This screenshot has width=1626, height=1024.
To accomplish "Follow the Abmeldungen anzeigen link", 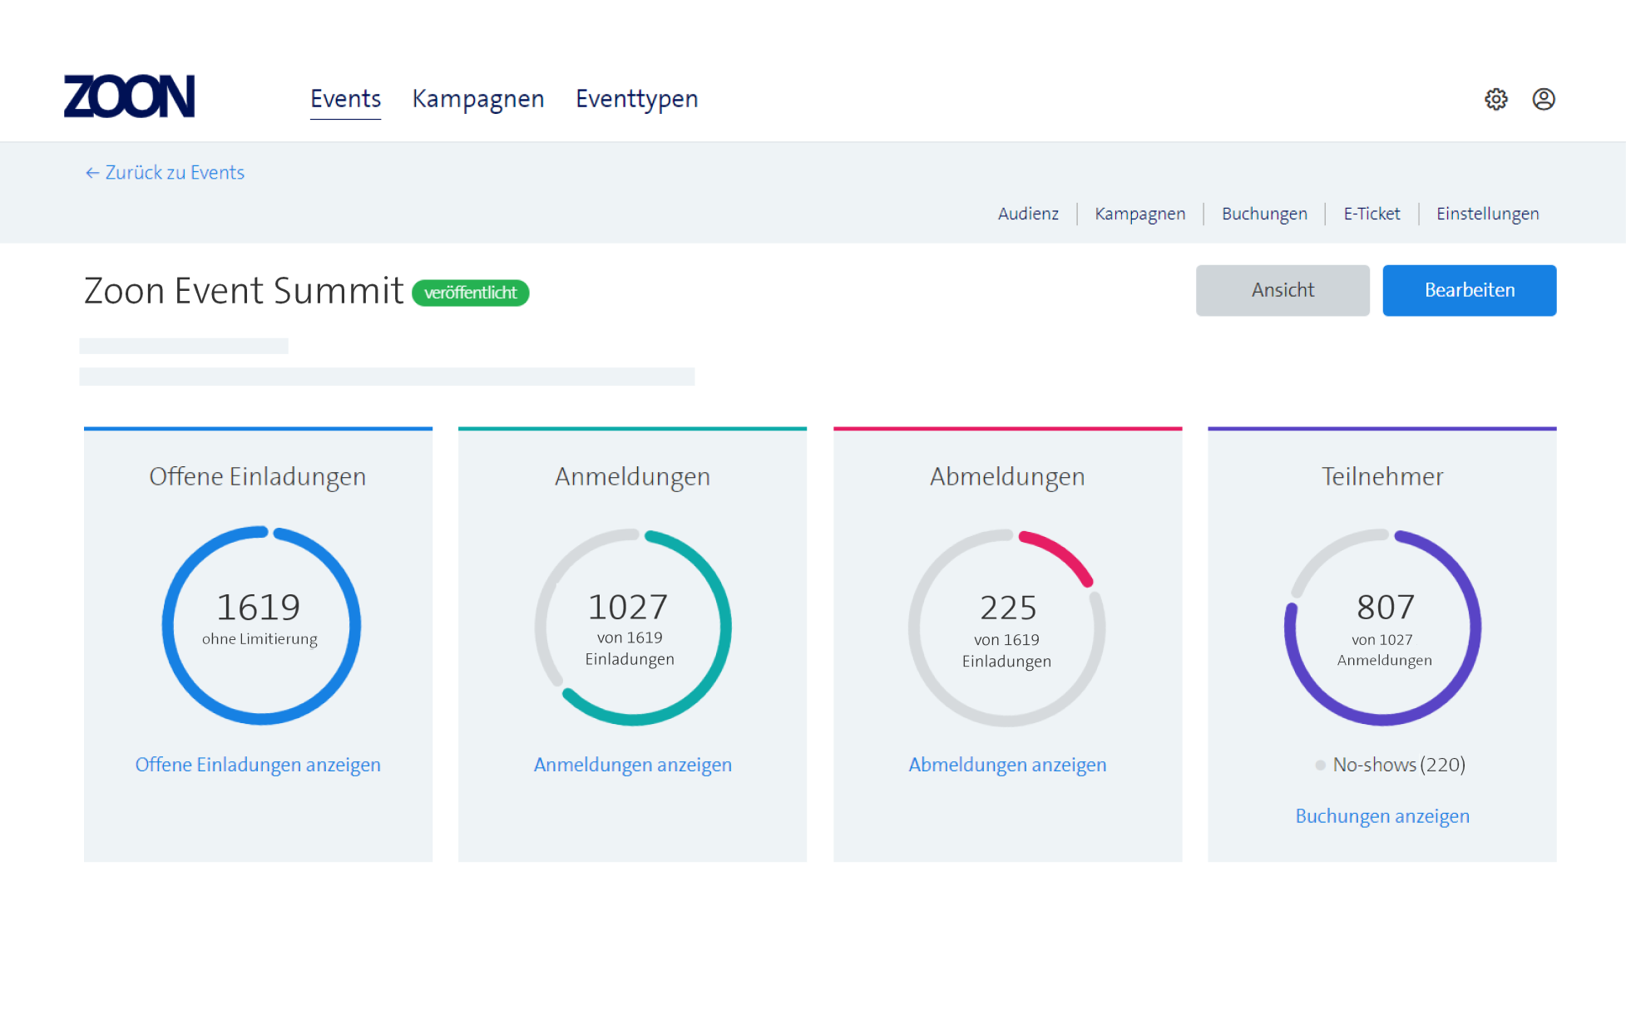I will click(x=1007, y=765).
